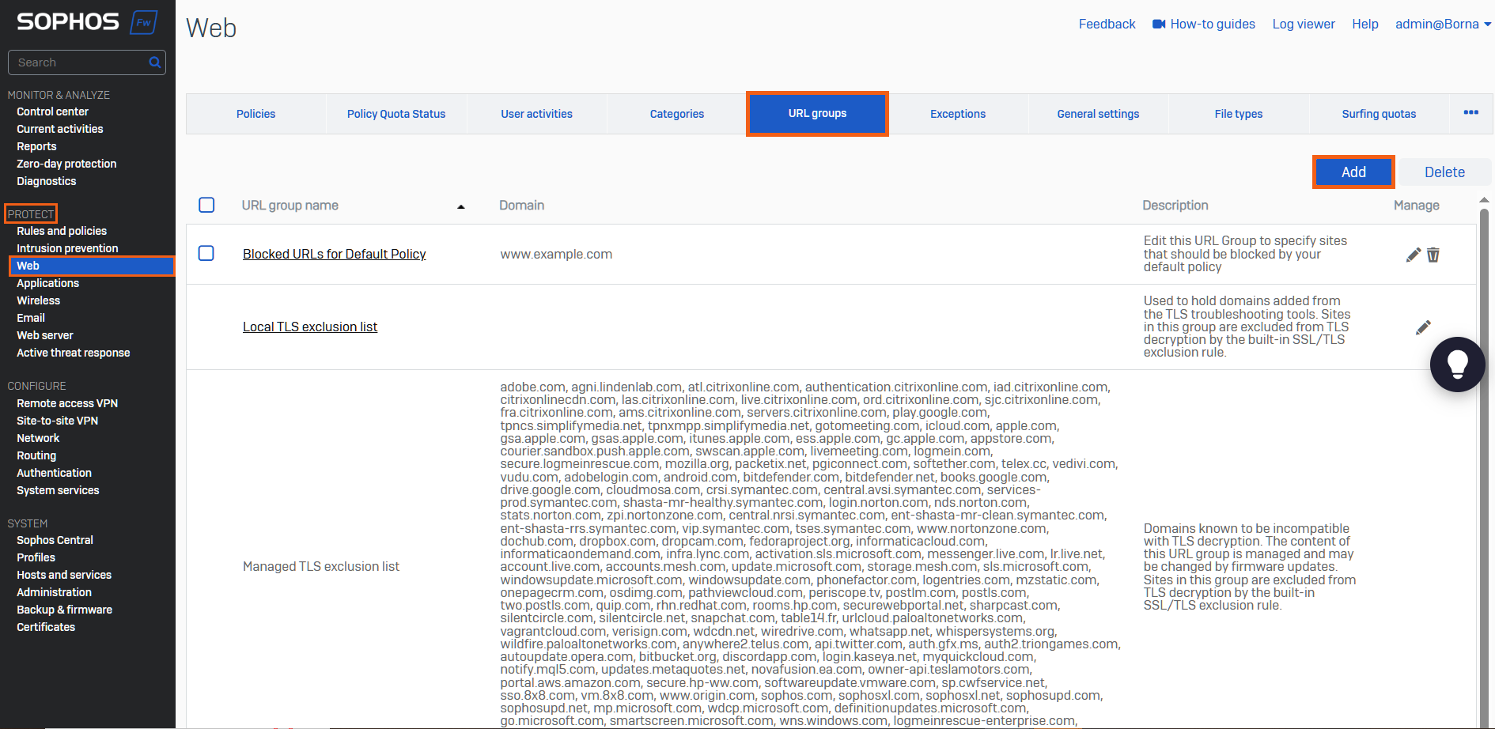Open Local TLS exclusion list link

310,327
